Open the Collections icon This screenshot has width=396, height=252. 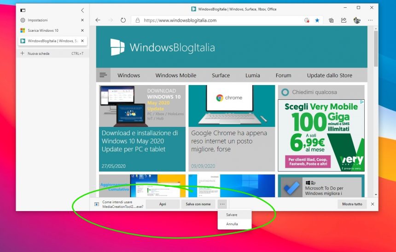331,20
